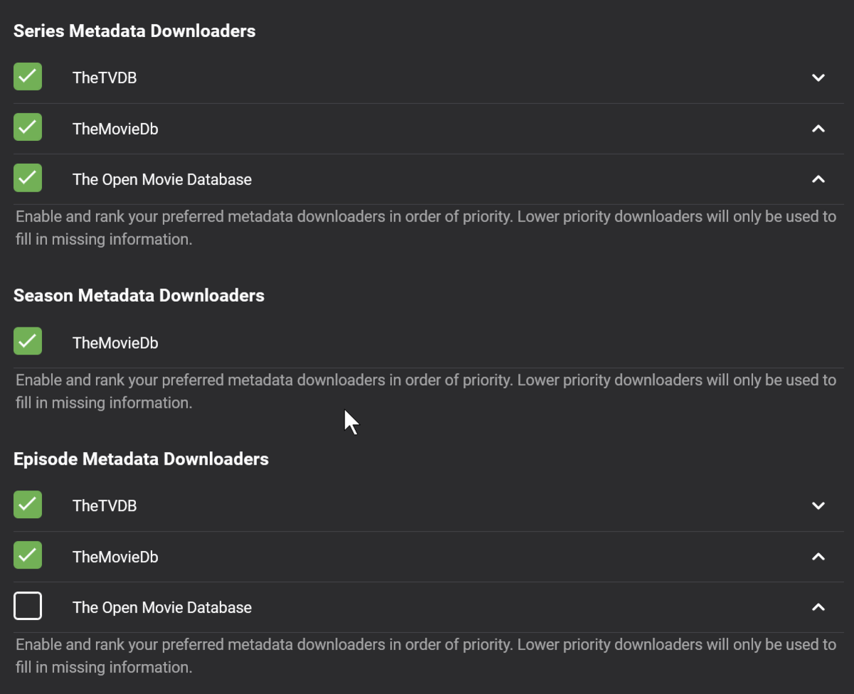Click the TheMovieDb label in Season downloaders
854x694 pixels.
(115, 343)
